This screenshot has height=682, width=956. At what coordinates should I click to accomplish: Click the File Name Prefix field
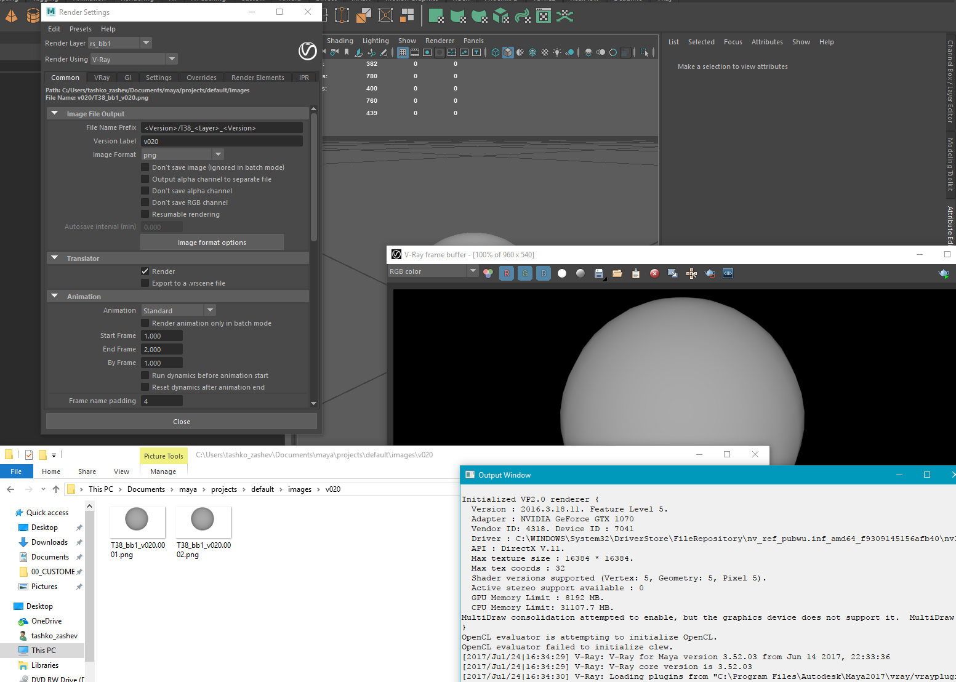click(222, 127)
